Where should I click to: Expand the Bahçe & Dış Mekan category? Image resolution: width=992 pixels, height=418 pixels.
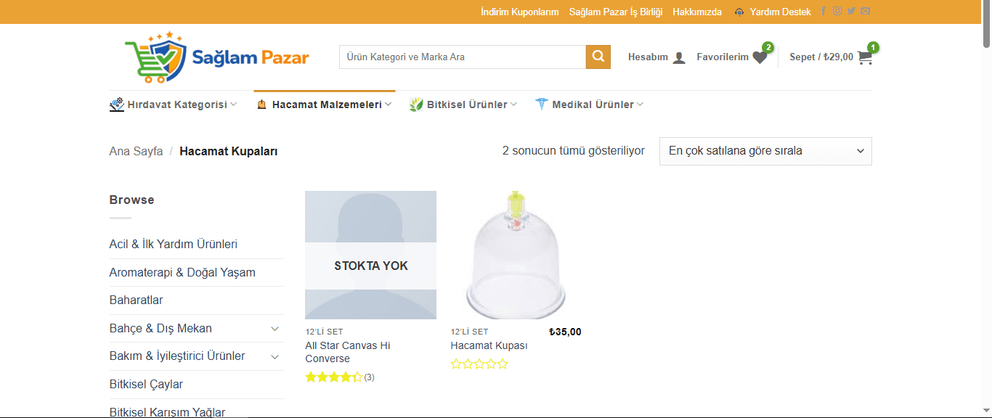point(275,329)
